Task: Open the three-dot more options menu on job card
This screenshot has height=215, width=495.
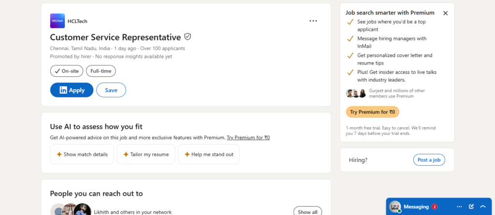Action: click(313, 21)
